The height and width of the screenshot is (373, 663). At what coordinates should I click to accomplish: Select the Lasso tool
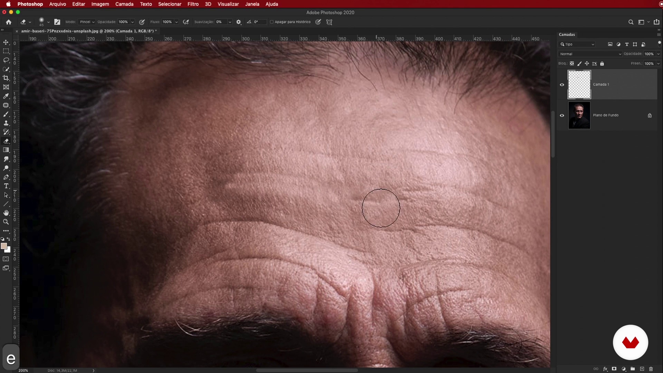click(x=6, y=60)
